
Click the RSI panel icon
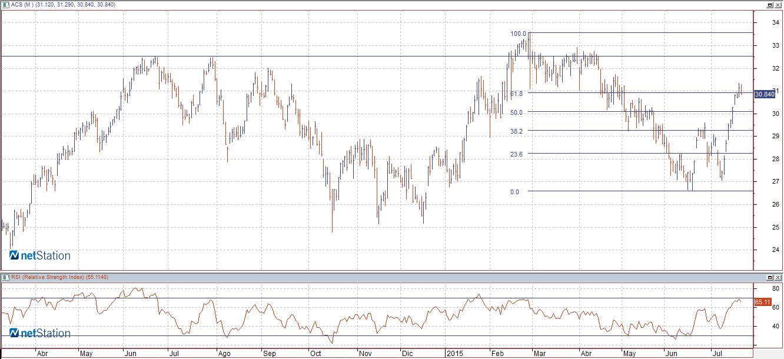coord(6,277)
